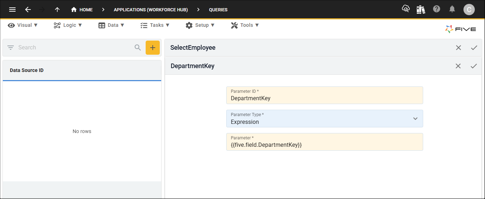Click the QUERIES breadcrumb
This screenshot has width=485, height=199.
[218, 10]
